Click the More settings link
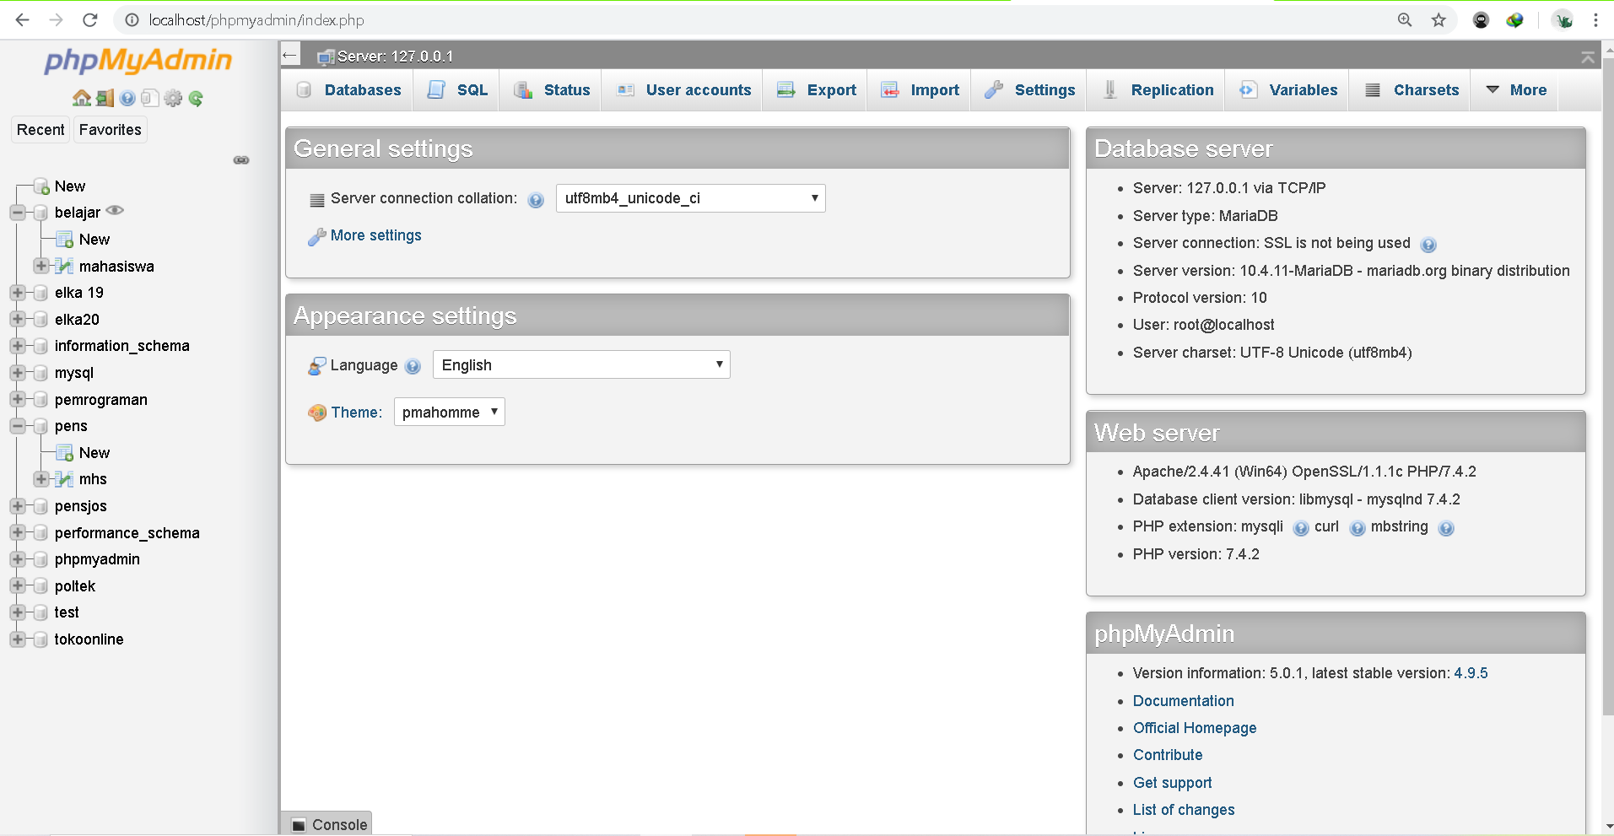This screenshot has width=1614, height=836. (375, 235)
